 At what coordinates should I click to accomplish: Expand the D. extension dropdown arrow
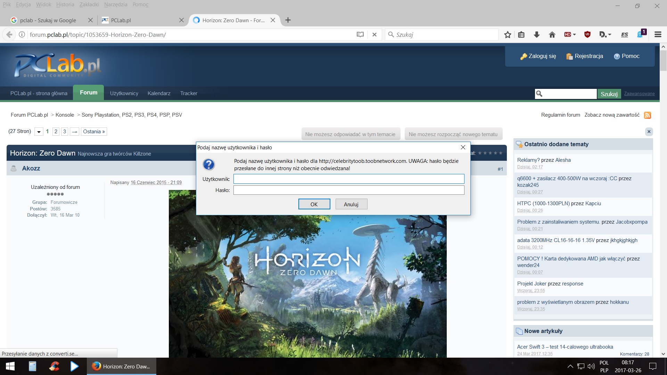coord(609,35)
